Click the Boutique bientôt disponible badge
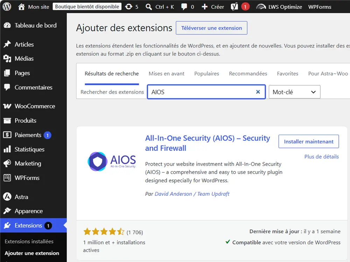Screen dimensions: 350x262 coord(87,7)
